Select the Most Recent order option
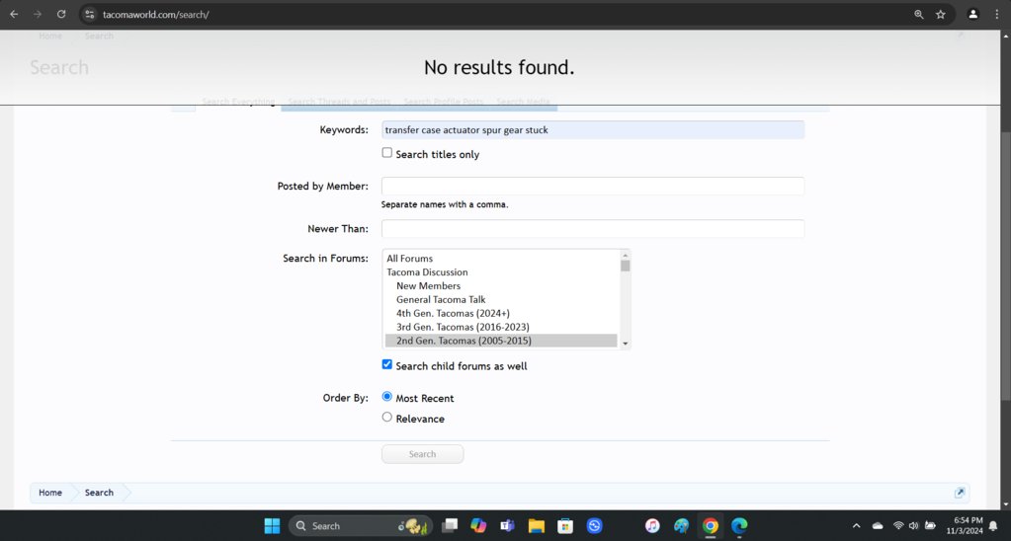The height and width of the screenshot is (541, 1011). click(x=386, y=396)
